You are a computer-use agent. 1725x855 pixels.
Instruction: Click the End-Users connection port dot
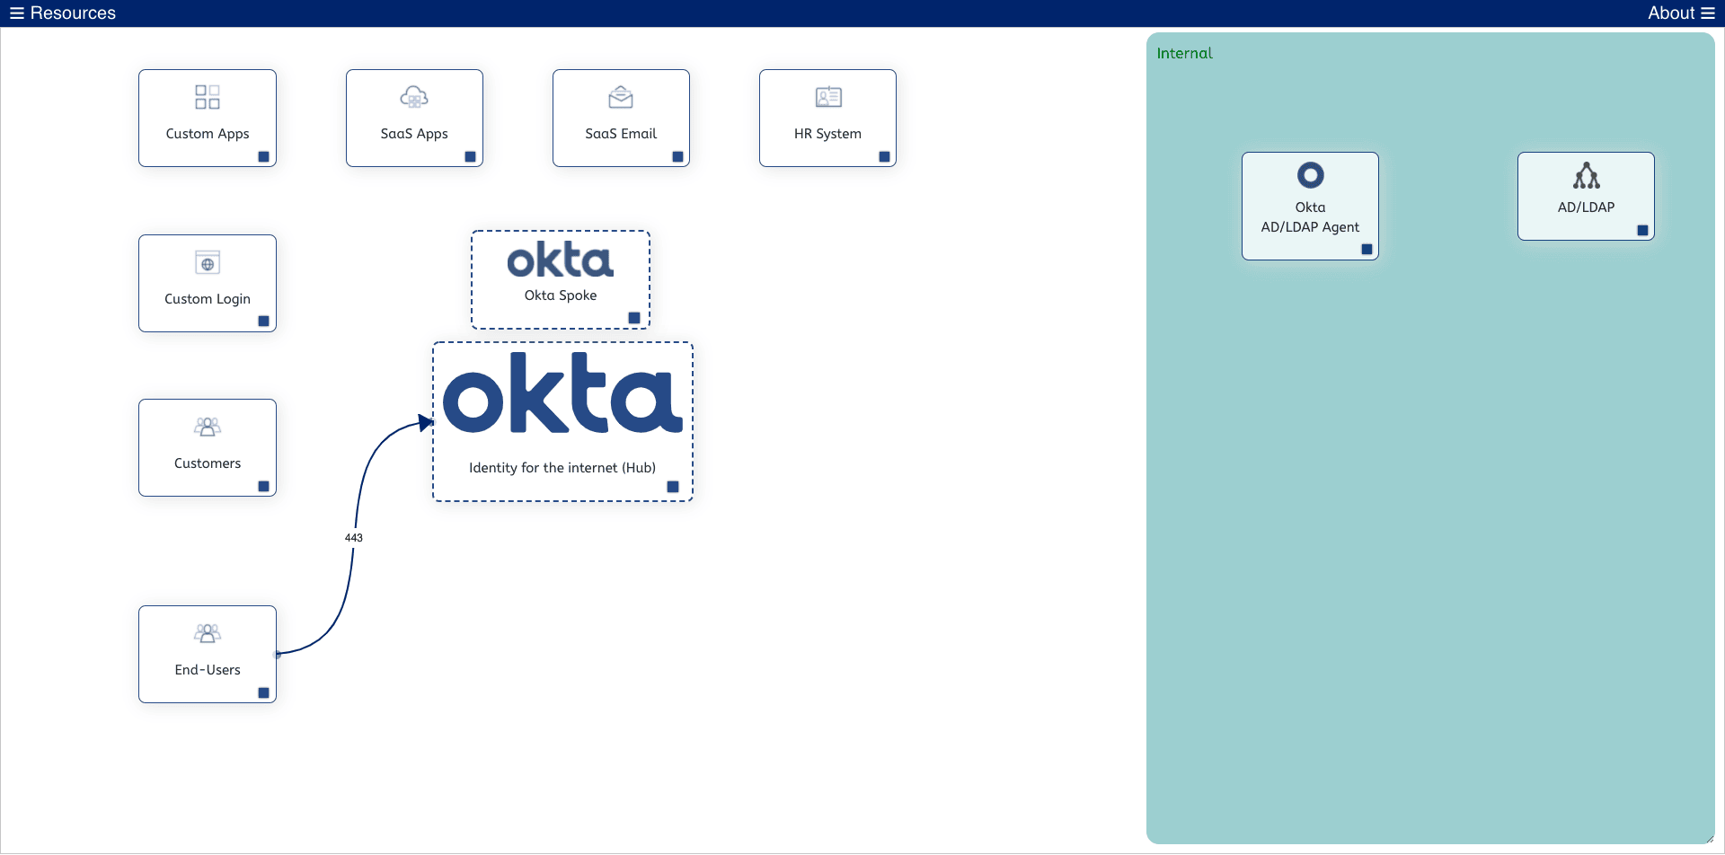click(278, 655)
